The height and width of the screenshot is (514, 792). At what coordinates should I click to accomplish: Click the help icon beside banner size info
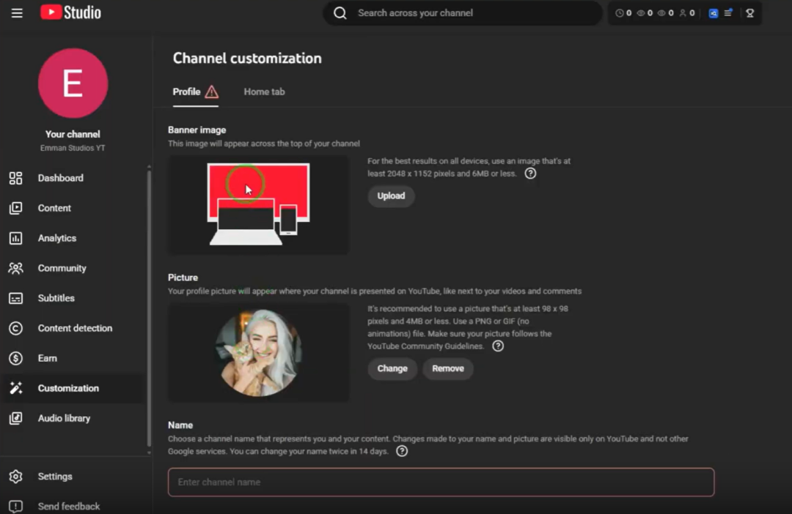tap(530, 174)
